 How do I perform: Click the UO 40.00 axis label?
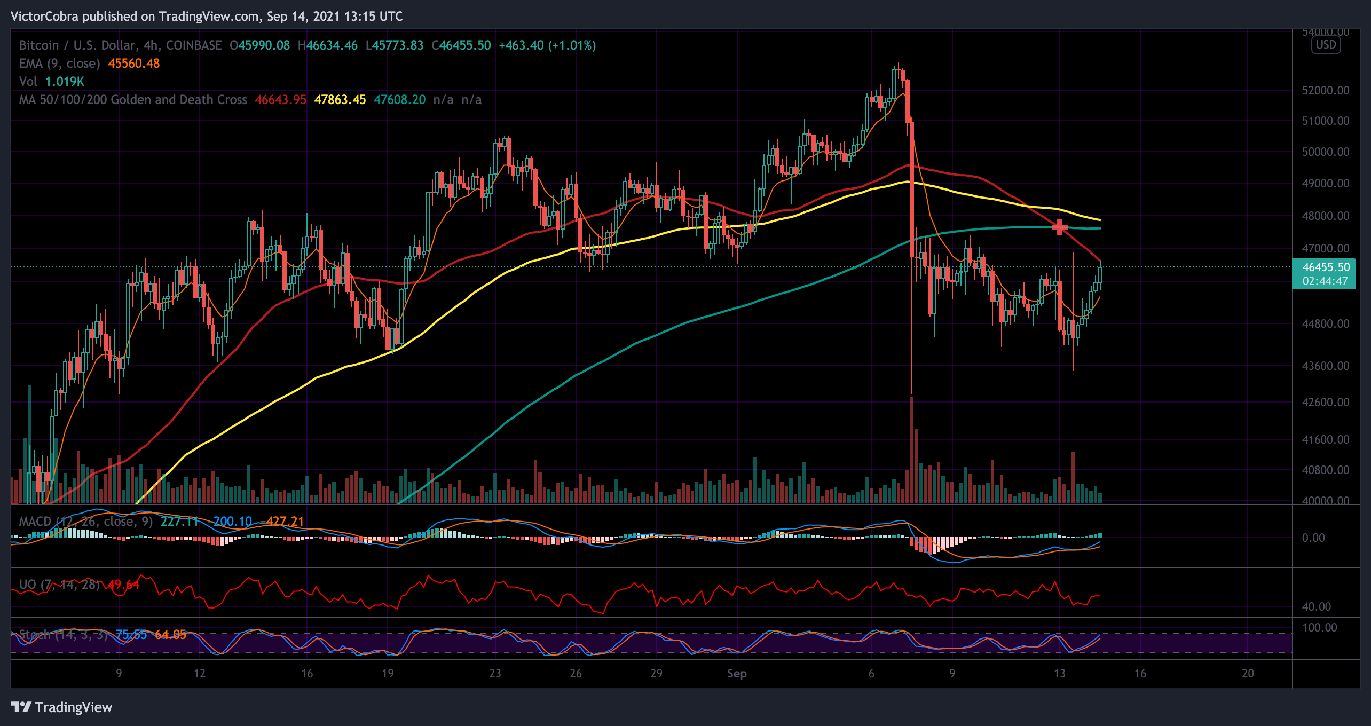pyautogui.click(x=1317, y=606)
